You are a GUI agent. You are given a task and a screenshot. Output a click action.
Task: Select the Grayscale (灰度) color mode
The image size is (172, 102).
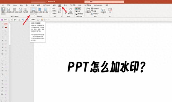point(78,11)
